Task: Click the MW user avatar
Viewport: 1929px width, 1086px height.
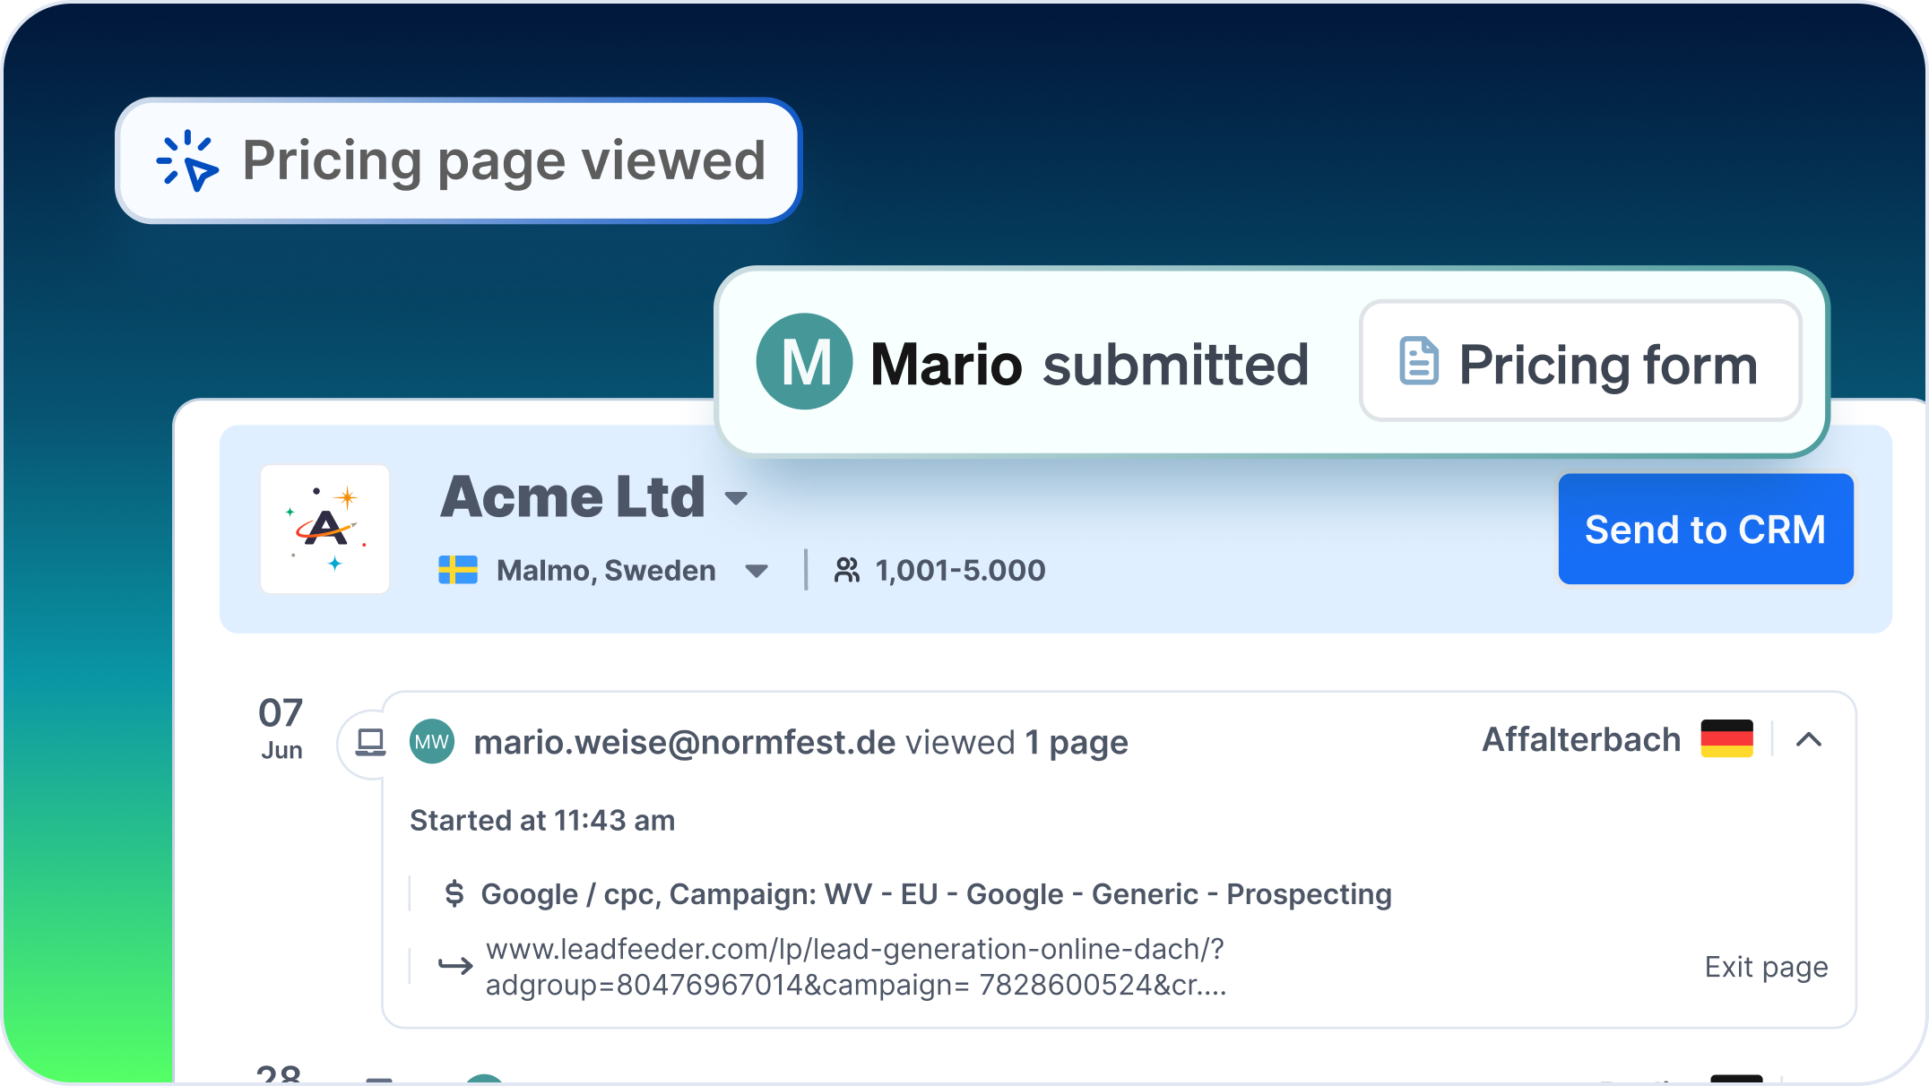Action: pos(432,742)
